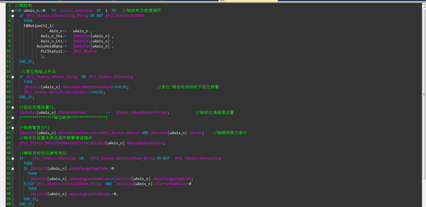Fold the starred comment block at line 23
Image resolution: width=426 pixels, height=207 pixels.
tap(13, 118)
